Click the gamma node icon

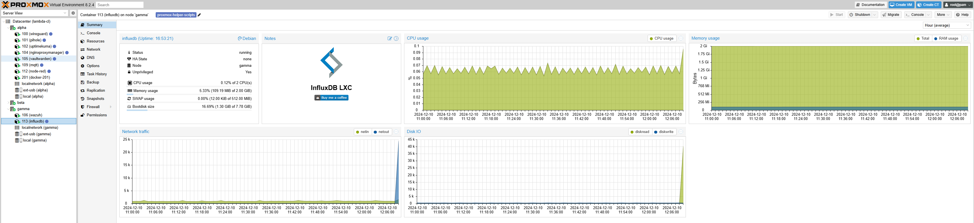pos(13,109)
